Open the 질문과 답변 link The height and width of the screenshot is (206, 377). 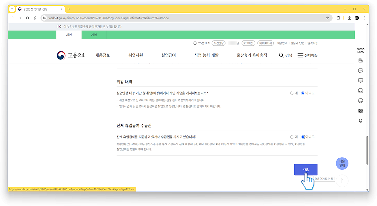click(x=297, y=43)
